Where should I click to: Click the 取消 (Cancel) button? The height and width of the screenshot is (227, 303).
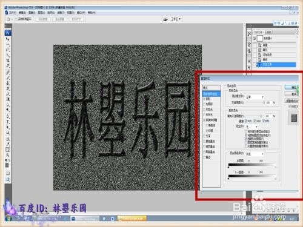[x=291, y=94]
